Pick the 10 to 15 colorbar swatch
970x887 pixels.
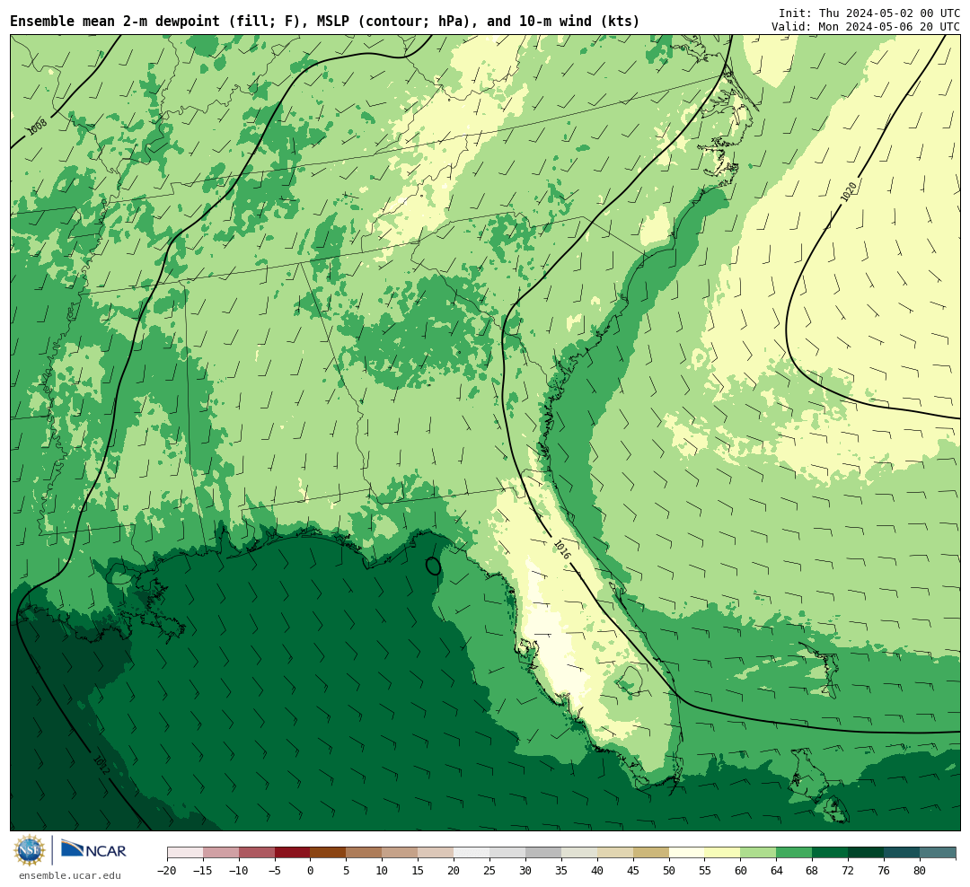401,853
